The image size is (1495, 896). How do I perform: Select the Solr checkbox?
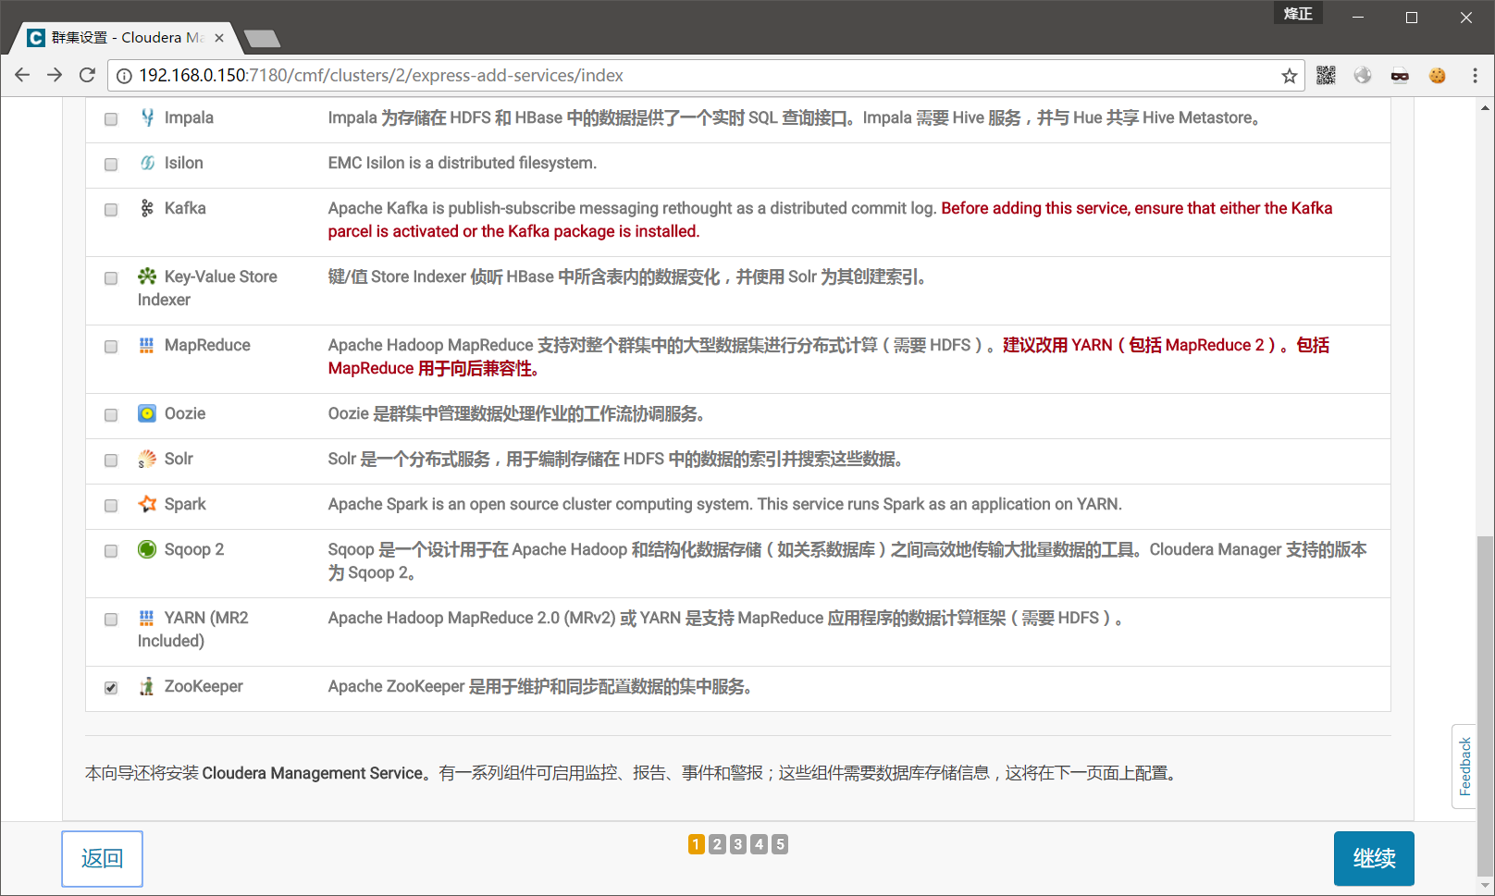coord(111,460)
